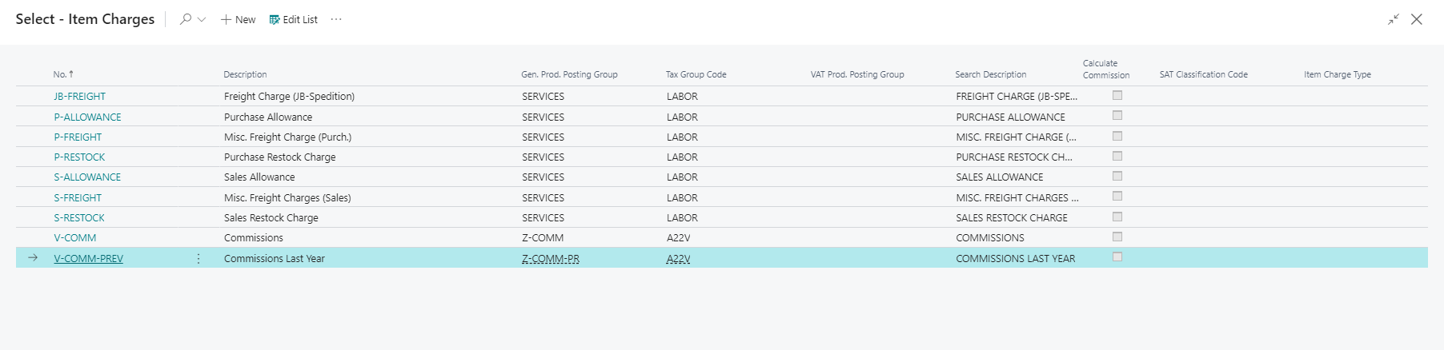This screenshot has height=350, width=1444.
Task: Select the S-FREIGHT item charge
Action: [78, 197]
